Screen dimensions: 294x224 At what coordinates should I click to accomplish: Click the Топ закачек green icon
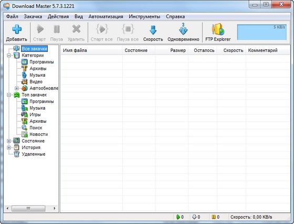coord(16,95)
